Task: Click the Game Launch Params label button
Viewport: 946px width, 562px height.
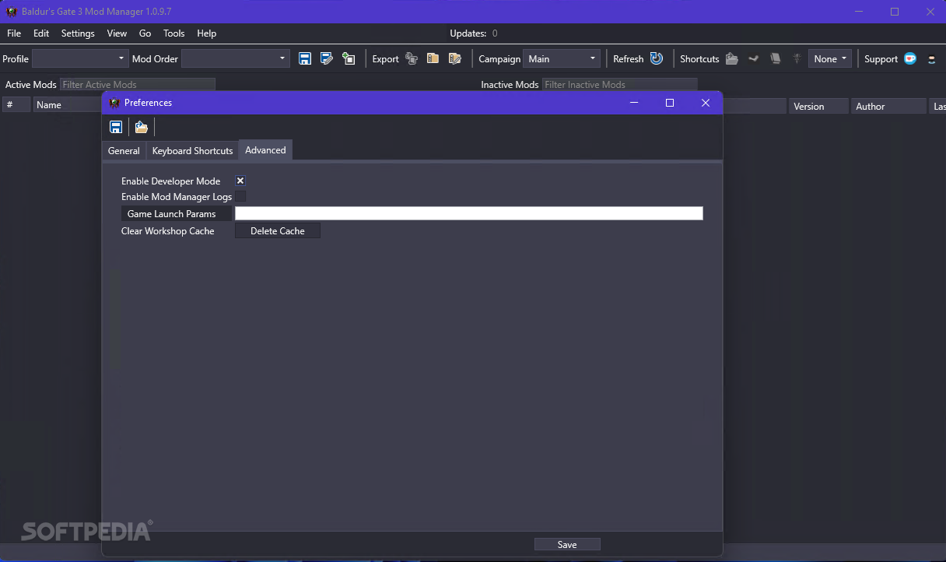Action: coord(176,214)
